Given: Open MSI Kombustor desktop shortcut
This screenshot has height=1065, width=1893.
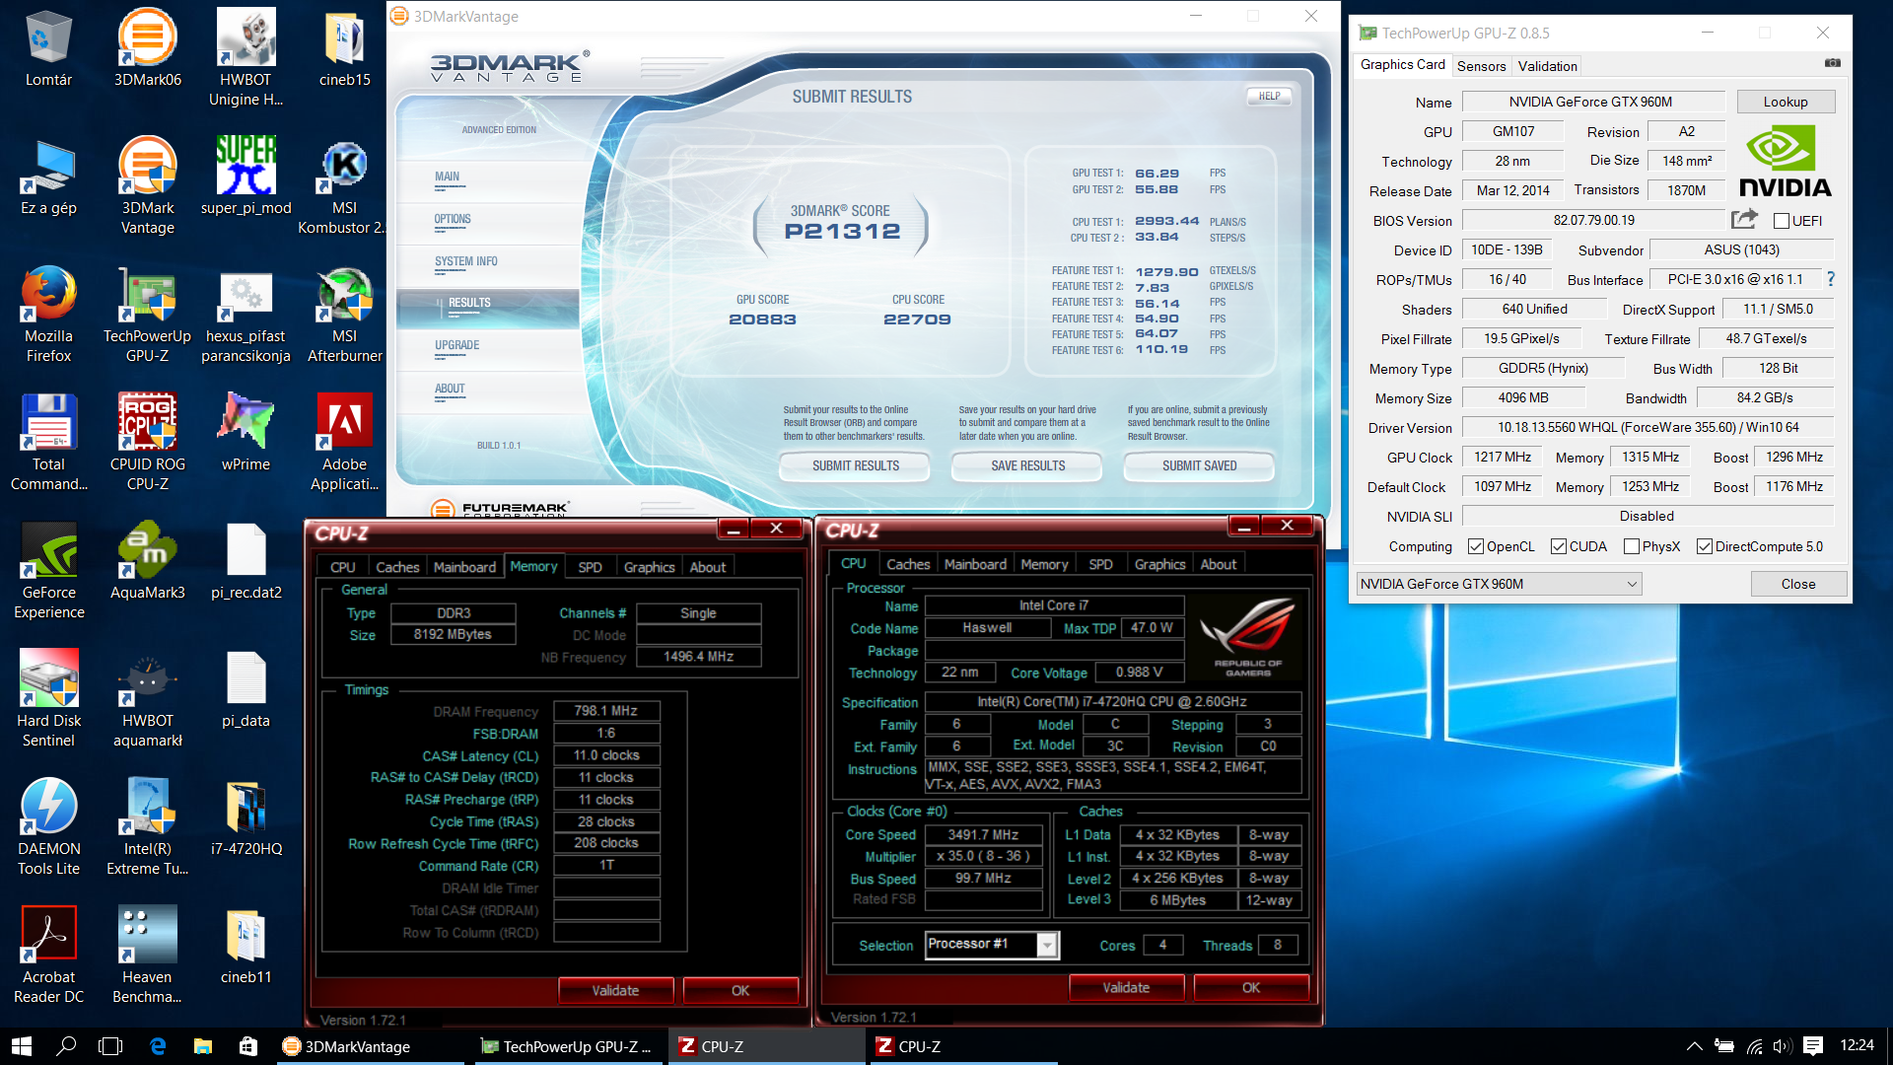Looking at the screenshot, I should pyautogui.click(x=344, y=185).
